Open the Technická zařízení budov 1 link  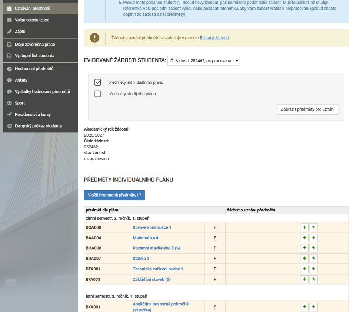pyautogui.click(x=158, y=269)
